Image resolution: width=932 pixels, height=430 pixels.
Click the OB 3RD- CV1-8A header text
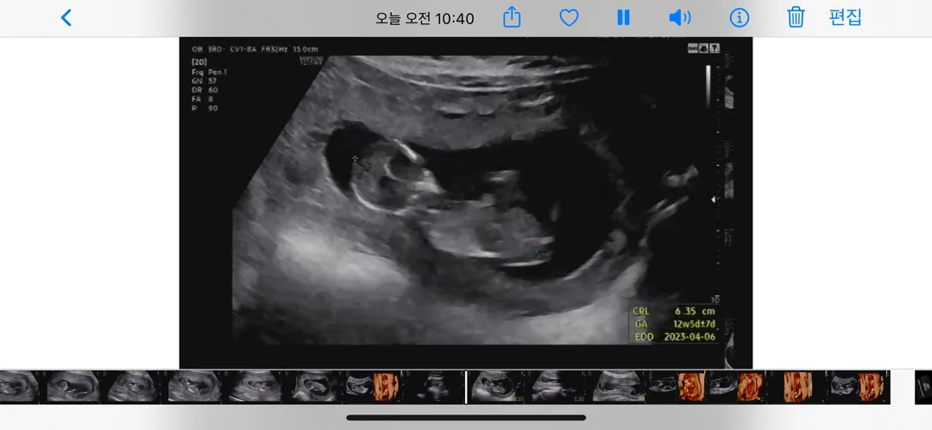[224, 49]
